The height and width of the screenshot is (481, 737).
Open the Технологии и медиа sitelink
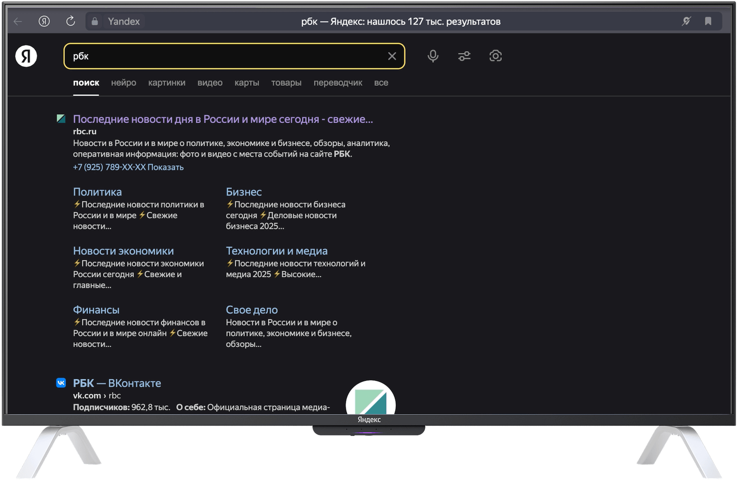click(x=277, y=251)
